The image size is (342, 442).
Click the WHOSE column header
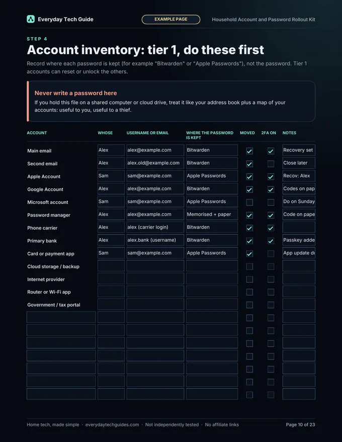[x=105, y=133]
